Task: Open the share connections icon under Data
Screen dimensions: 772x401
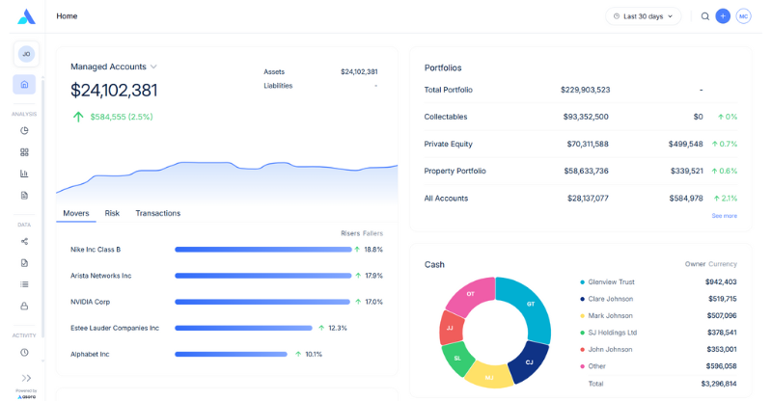Action: (x=24, y=241)
